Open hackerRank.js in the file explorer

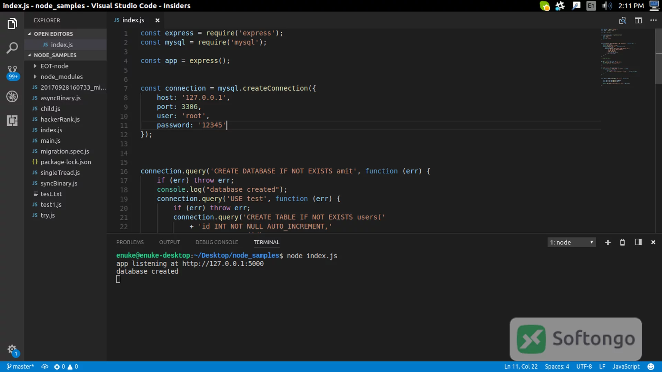click(x=66, y=119)
